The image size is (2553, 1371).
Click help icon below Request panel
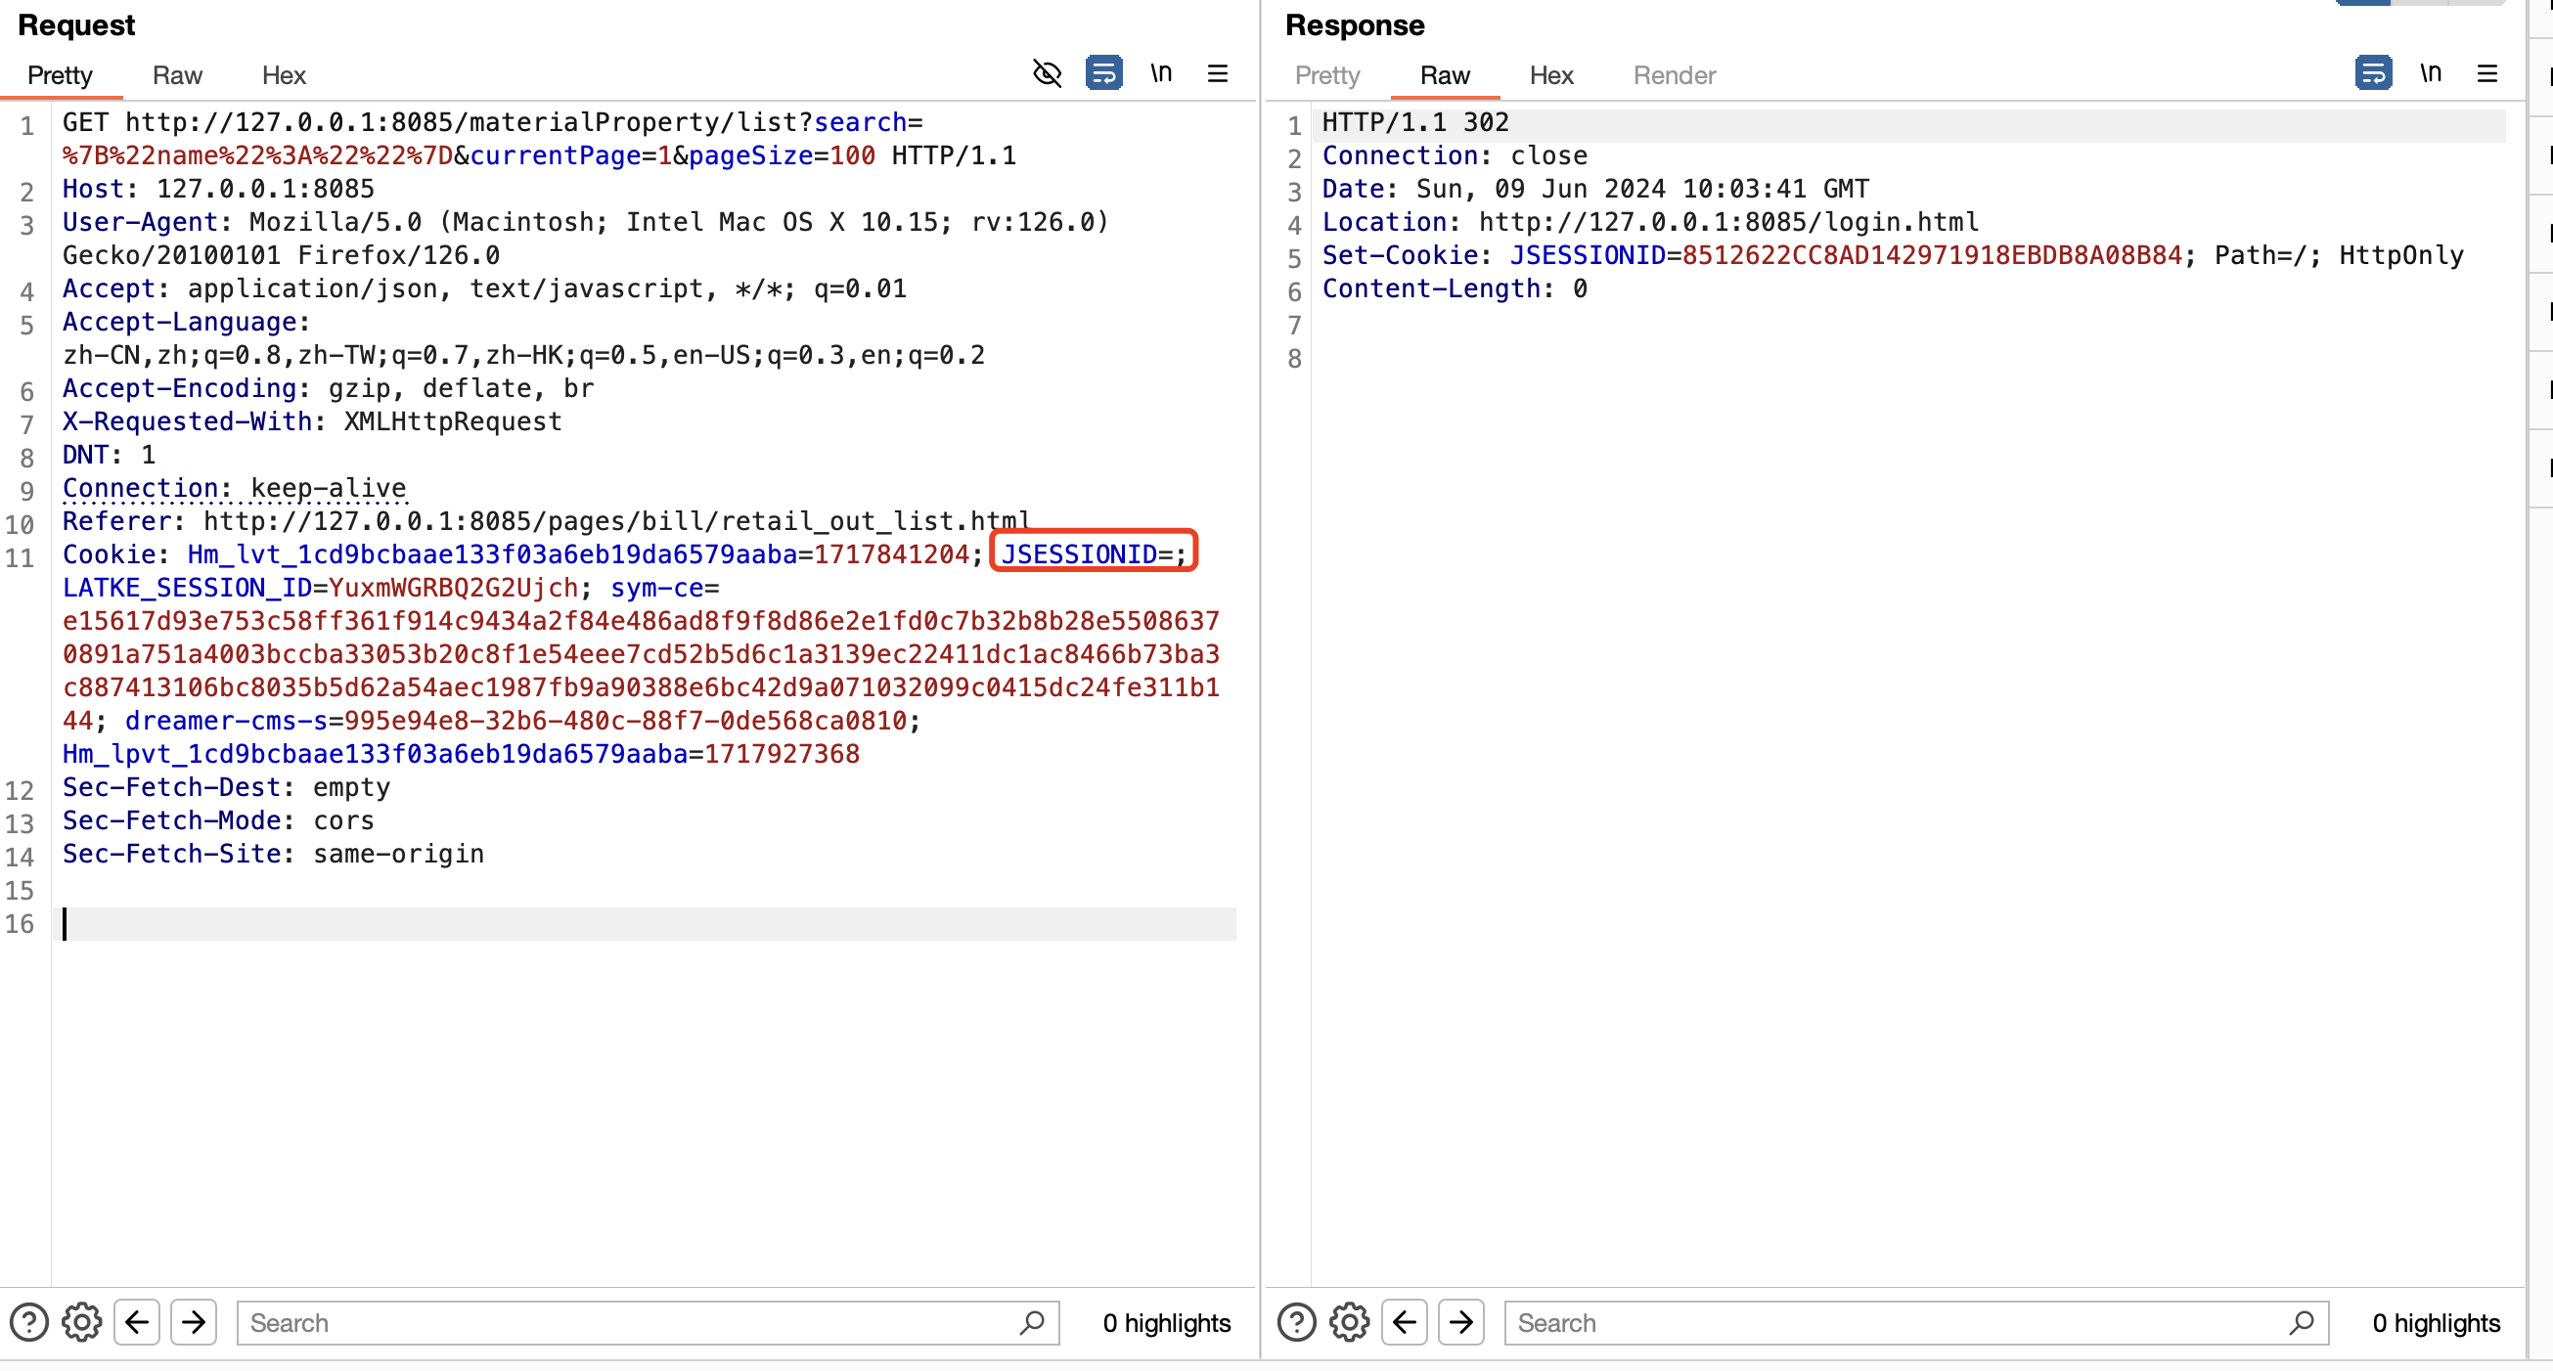click(x=28, y=1322)
